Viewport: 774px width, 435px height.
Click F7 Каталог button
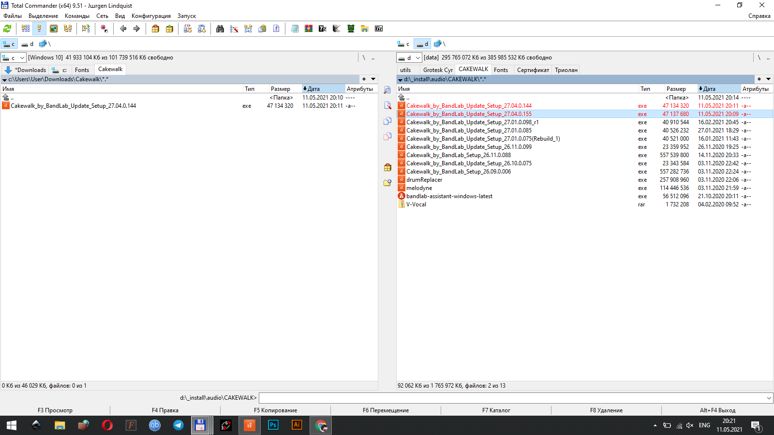coord(496,410)
